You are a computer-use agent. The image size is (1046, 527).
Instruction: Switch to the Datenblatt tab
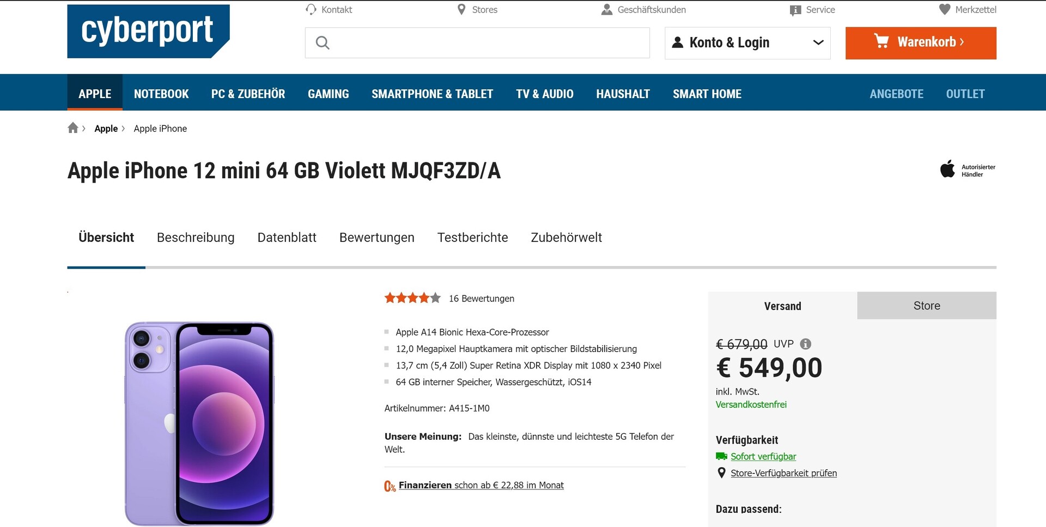click(x=287, y=238)
